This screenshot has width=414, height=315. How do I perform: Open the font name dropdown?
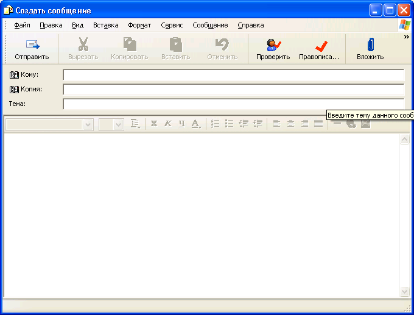[x=88, y=124]
